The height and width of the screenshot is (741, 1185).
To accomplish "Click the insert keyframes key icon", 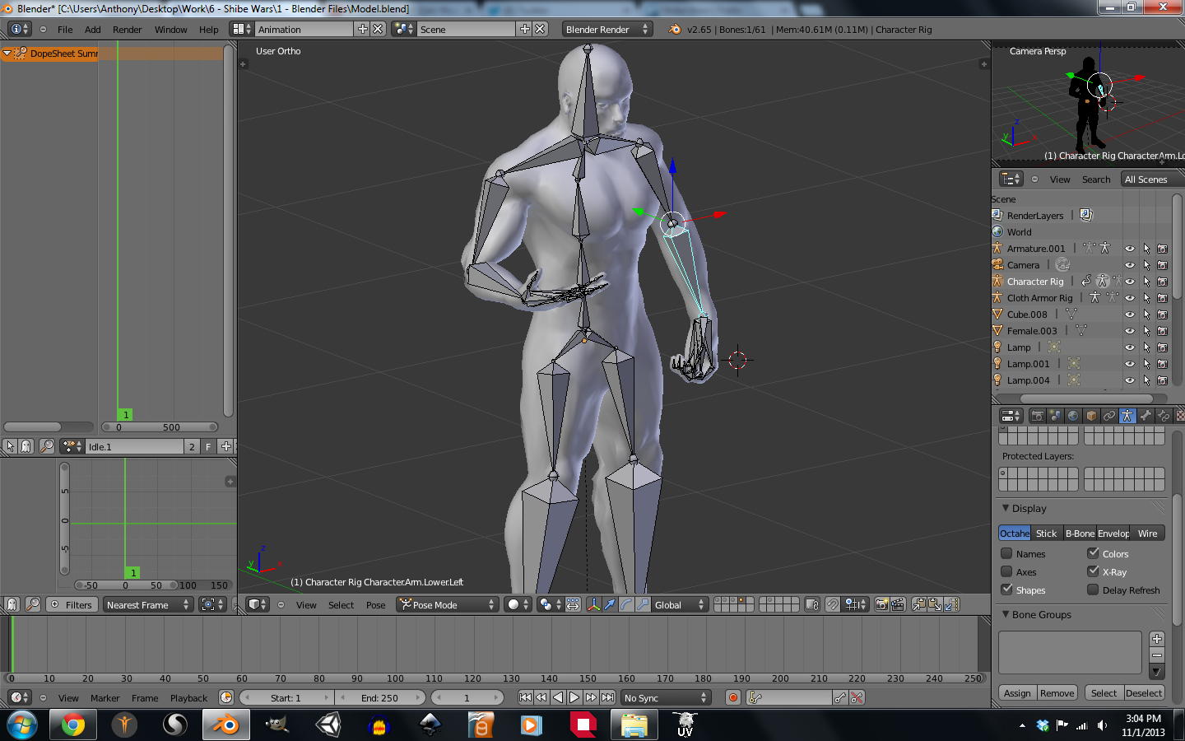I will point(840,697).
